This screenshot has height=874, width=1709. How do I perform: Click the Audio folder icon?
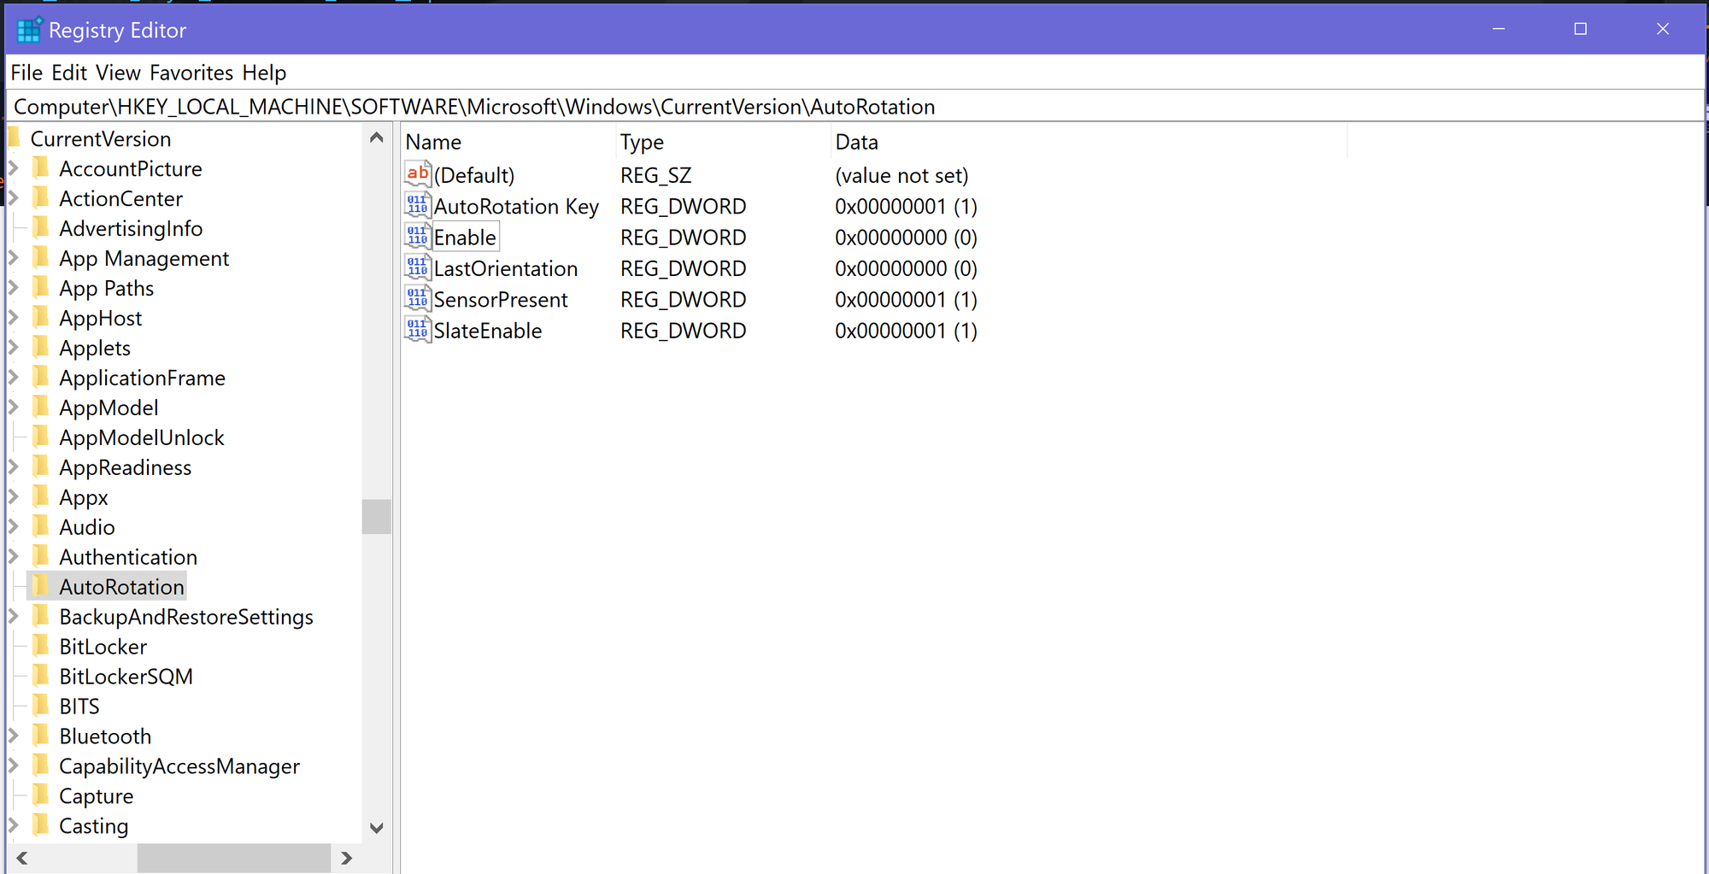tap(40, 526)
